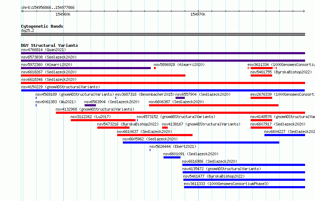Click the nsv6618346 (Sedlazeck2020) label
This screenshot has height=201, width=315.
49,79
